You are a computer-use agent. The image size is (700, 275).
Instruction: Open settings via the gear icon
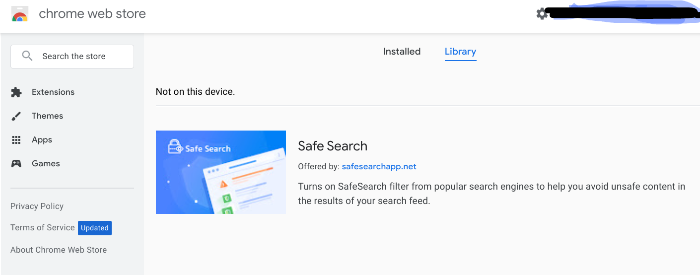[x=542, y=14]
